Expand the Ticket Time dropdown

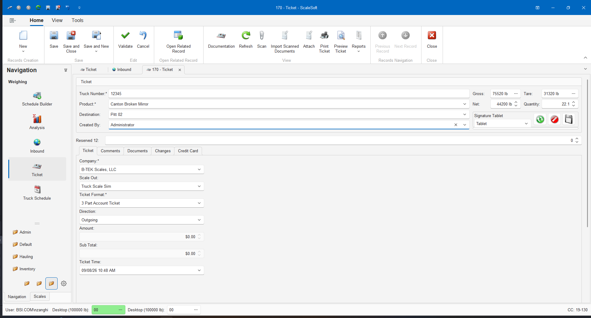[x=199, y=270]
